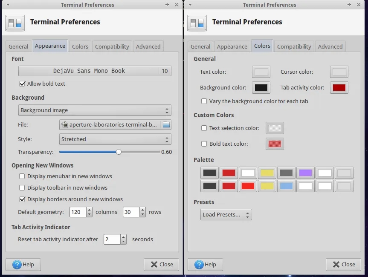Click the Terminal Preferences icon in the left window header
Screen dimensions: 368x277
[15, 23]
